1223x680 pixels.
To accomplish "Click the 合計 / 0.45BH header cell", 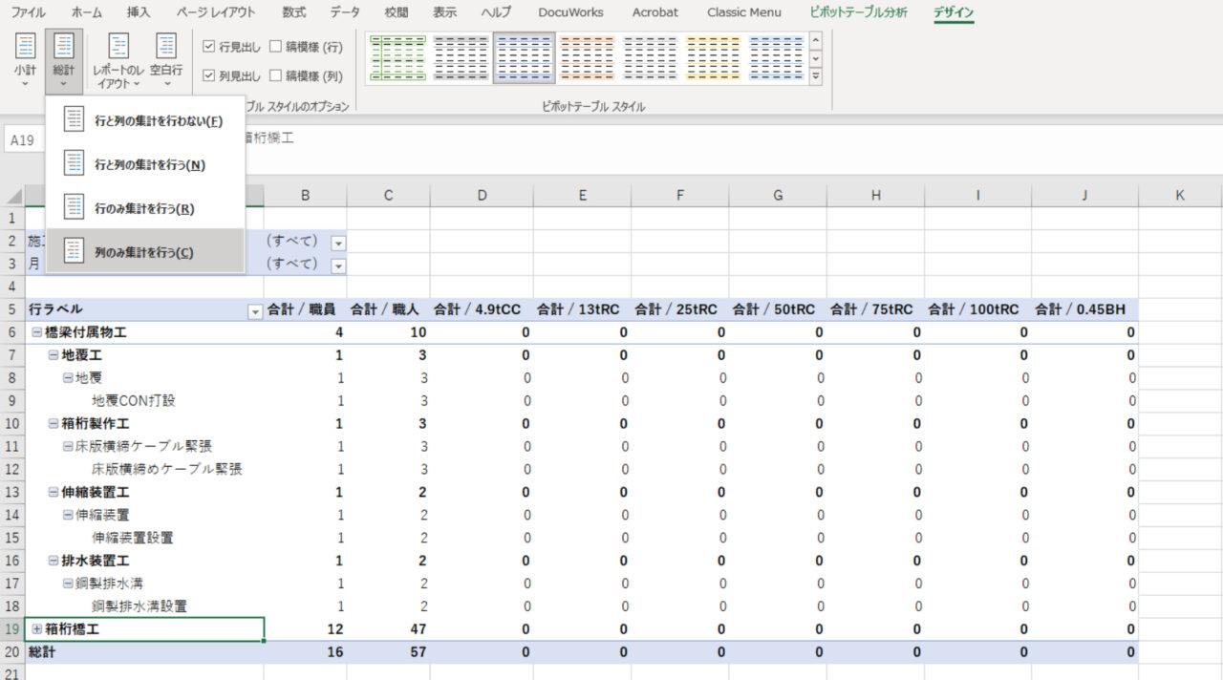I will [1085, 309].
